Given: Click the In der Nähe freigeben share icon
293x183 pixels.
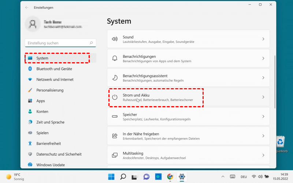Looking at the screenshot, I should click(115, 136).
